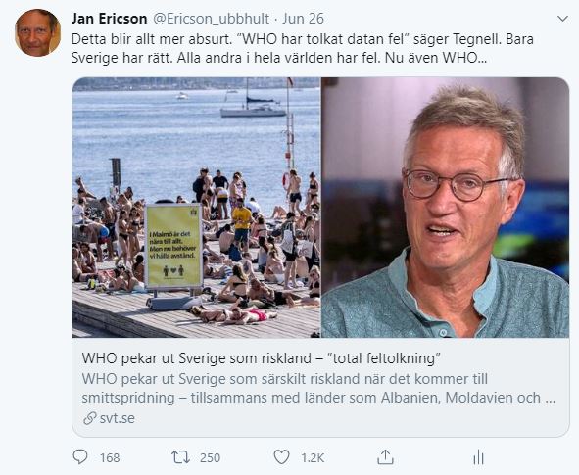The height and width of the screenshot is (475, 579).
Task: Open the photo of man with glasses
Action: (446, 208)
